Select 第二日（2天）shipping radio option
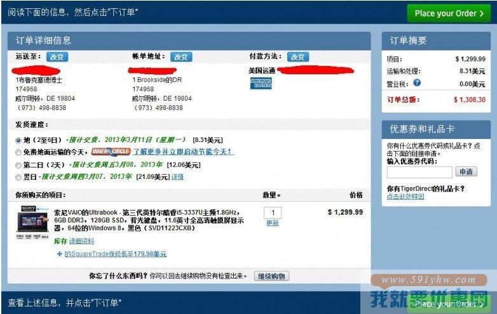Viewport: 497px width, 314px height. [18, 165]
